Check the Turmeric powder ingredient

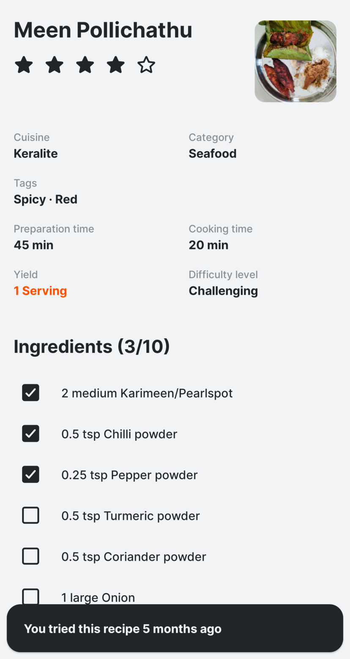[x=30, y=516]
